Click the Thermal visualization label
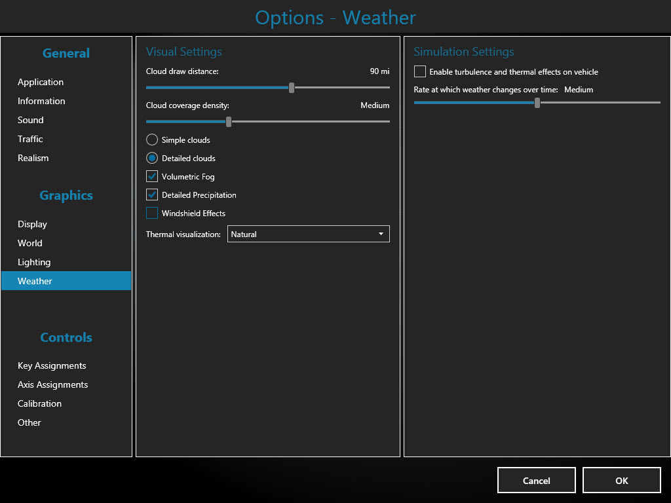This screenshot has width=671, height=503. pyautogui.click(x=183, y=234)
